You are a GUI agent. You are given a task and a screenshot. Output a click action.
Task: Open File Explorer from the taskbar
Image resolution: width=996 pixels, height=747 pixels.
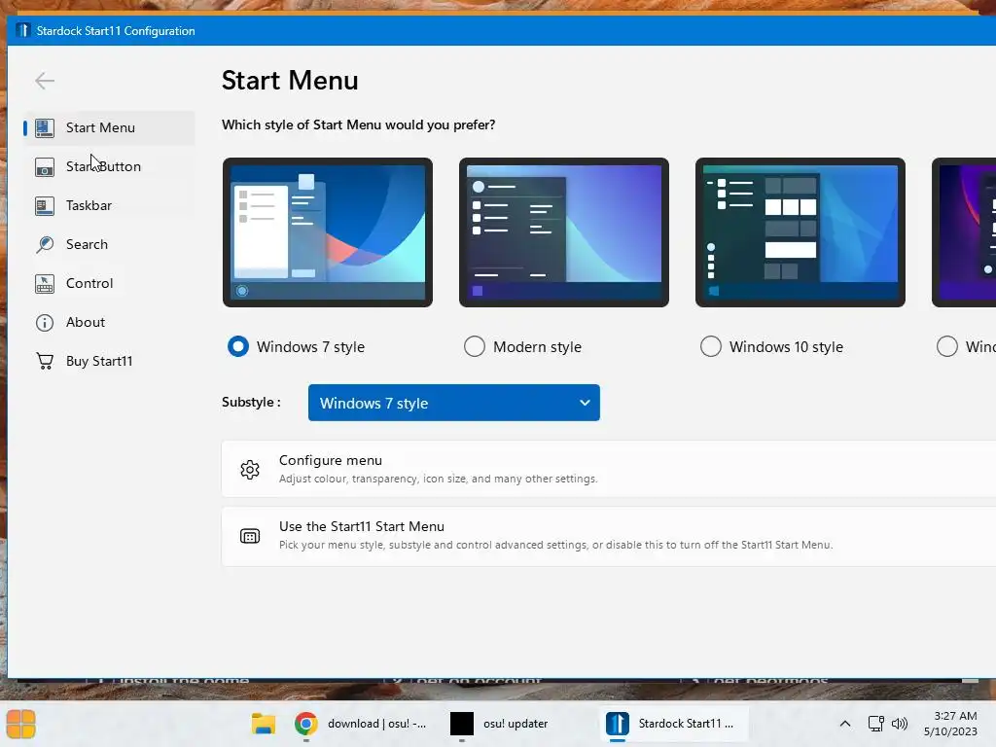pyautogui.click(x=263, y=724)
